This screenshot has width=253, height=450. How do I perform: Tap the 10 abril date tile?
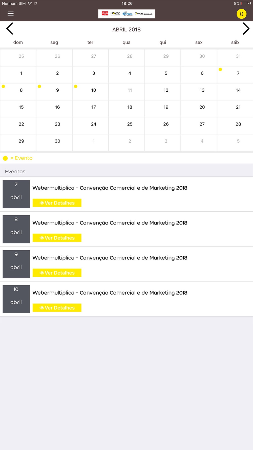tap(16, 299)
